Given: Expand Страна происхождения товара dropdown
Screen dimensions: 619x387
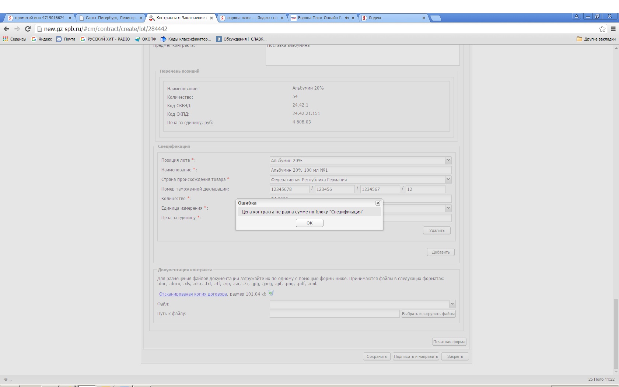Looking at the screenshot, I should [x=448, y=179].
